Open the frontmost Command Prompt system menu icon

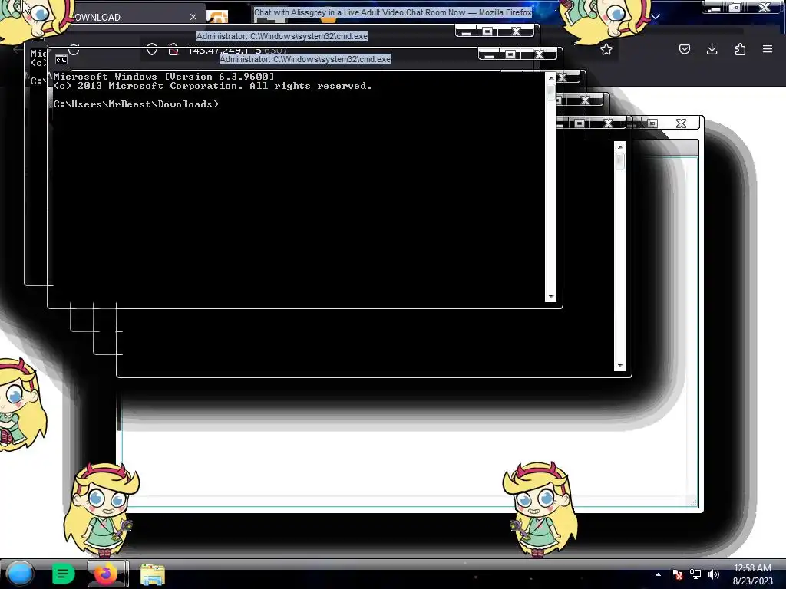click(61, 60)
